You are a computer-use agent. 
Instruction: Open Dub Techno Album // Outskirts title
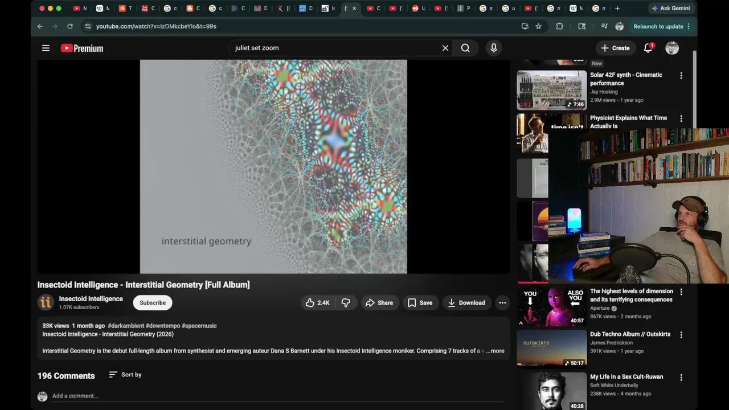click(630, 334)
